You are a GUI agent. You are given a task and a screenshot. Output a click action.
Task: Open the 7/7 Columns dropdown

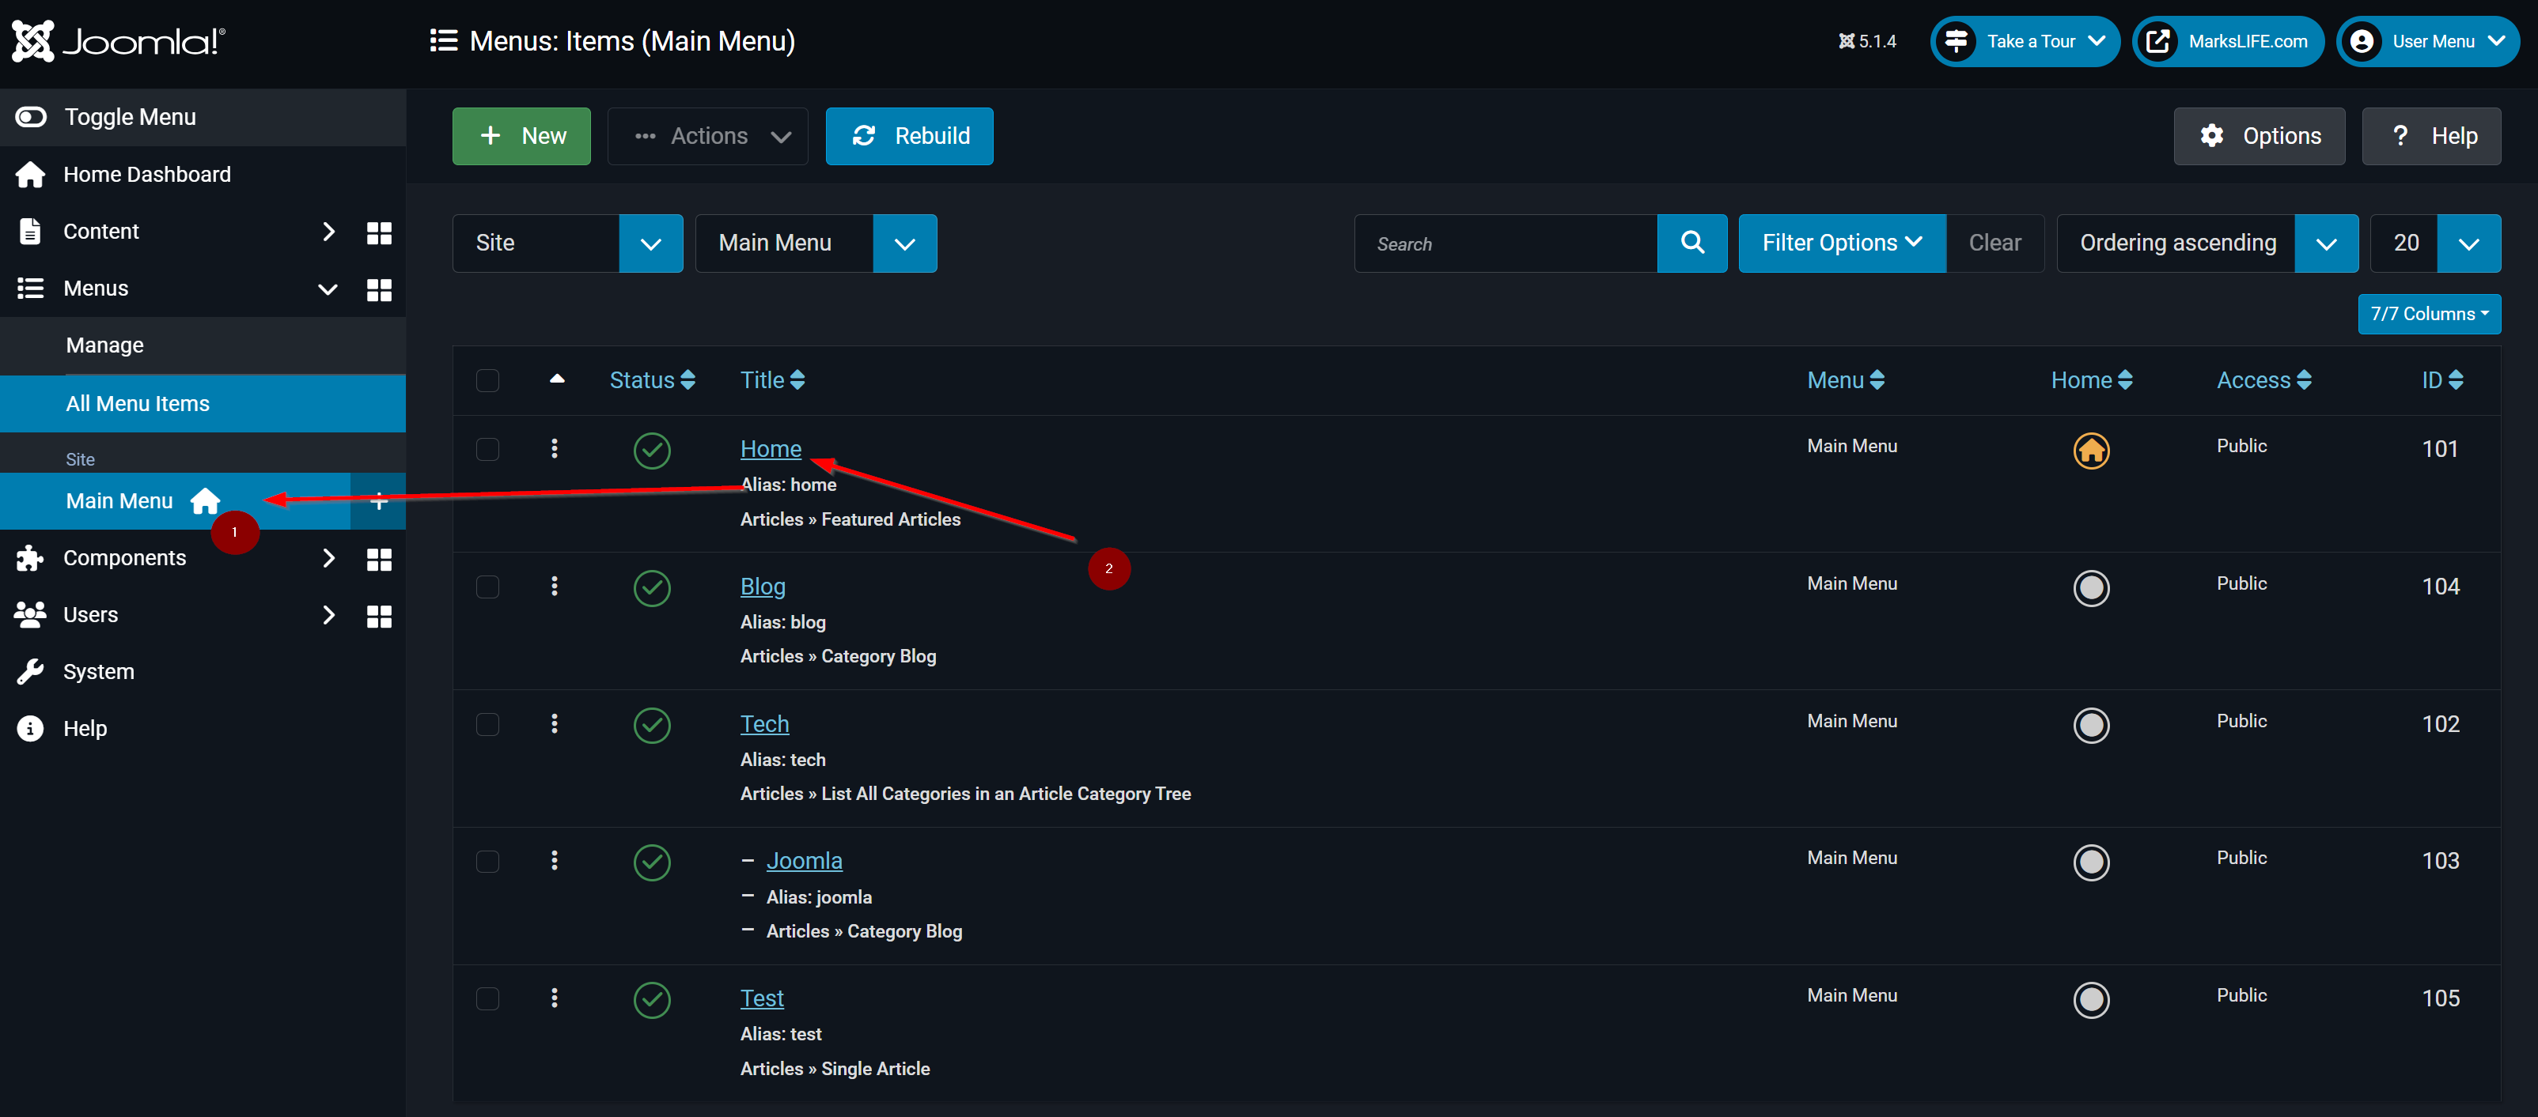click(2429, 314)
